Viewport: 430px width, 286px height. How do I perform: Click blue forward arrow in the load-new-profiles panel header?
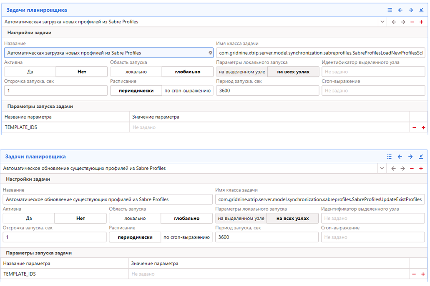(x=411, y=10)
